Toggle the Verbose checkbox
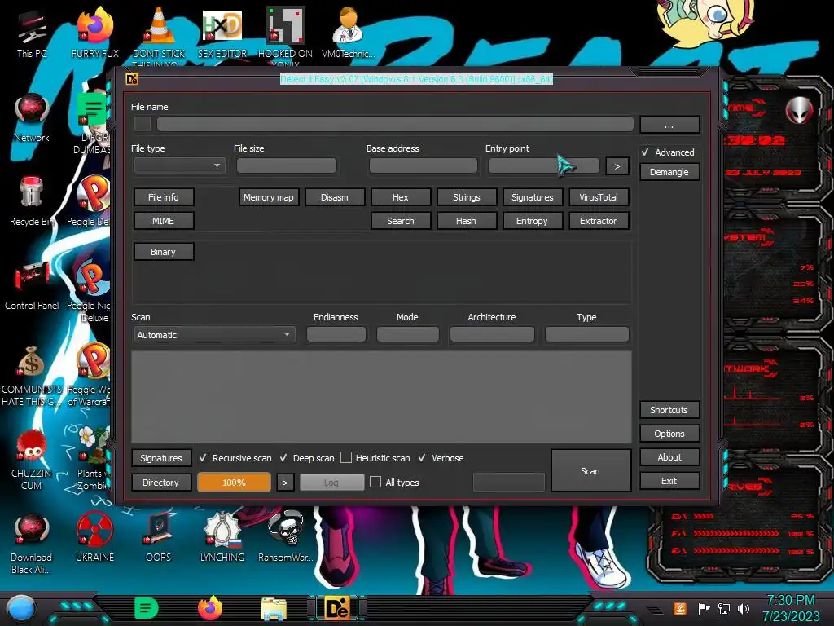This screenshot has height=626, width=834. tap(422, 458)
